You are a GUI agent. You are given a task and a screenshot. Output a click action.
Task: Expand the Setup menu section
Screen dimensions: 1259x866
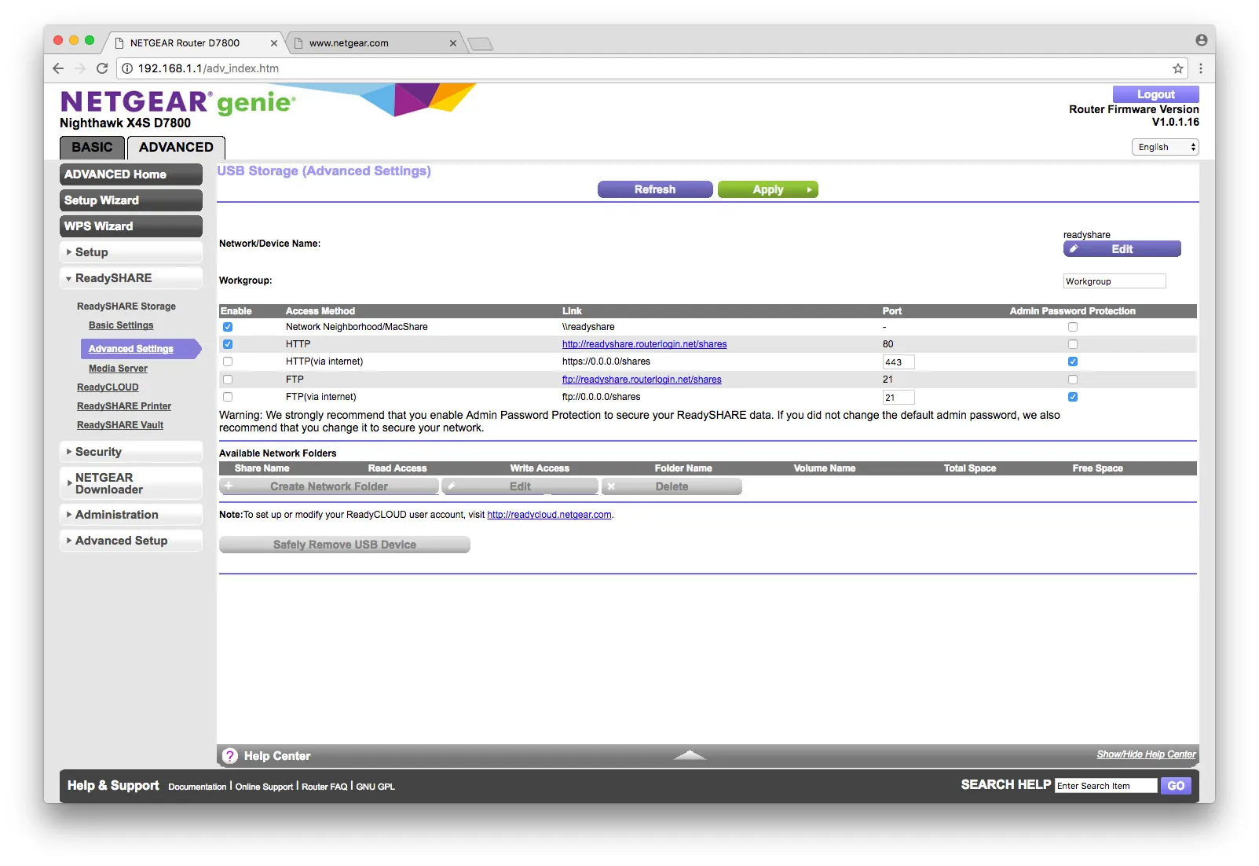tap(130, 252)
